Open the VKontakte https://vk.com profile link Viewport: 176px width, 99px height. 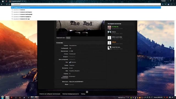(x=76, y=82)
